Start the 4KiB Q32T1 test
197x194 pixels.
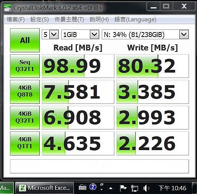(x=25, y=117)
